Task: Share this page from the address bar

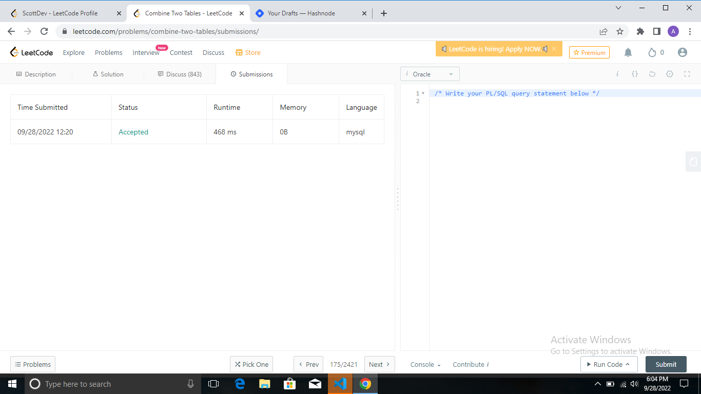Action: point(603,31)
